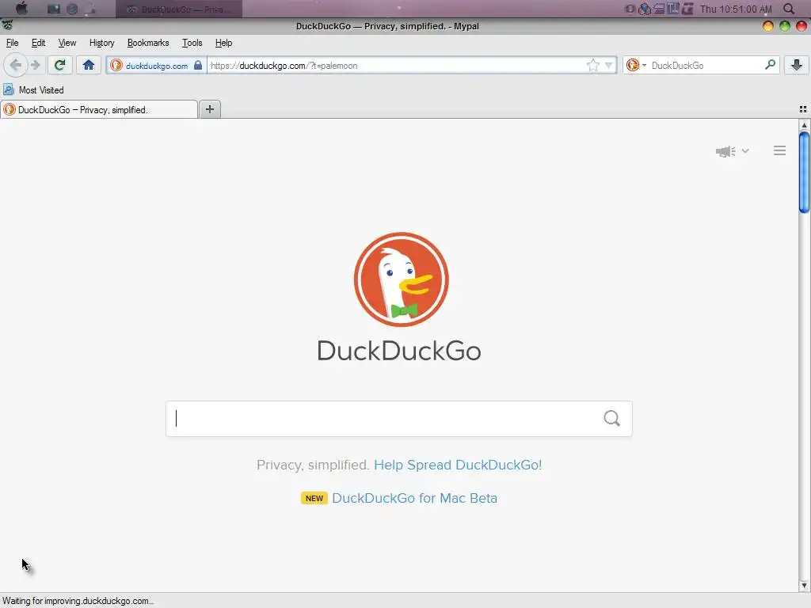The width and height of the screenshot is (811, 608).
Task: Click the scrollbar down arrow
Action: tap(804, 586)
